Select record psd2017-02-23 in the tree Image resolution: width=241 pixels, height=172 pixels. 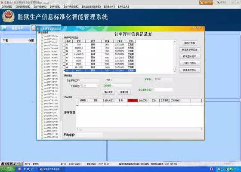(x=51, y=79)
